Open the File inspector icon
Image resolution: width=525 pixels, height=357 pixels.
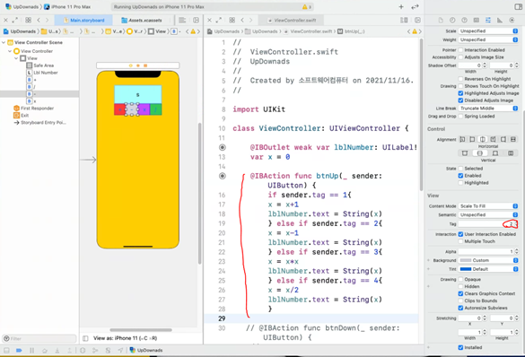pyautogui.click(x=441, y=21)
